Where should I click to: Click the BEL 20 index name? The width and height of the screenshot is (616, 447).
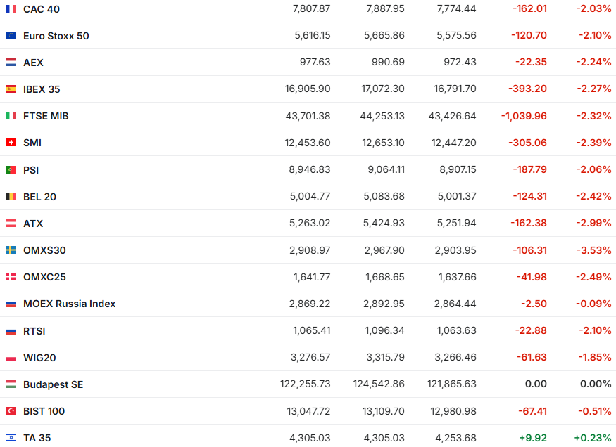coord(39,197)
